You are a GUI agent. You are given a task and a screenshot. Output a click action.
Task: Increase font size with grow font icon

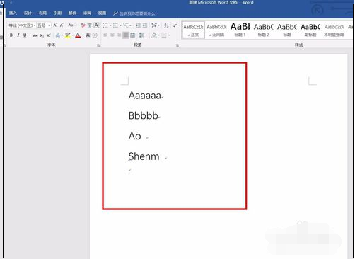click(55, 25)
